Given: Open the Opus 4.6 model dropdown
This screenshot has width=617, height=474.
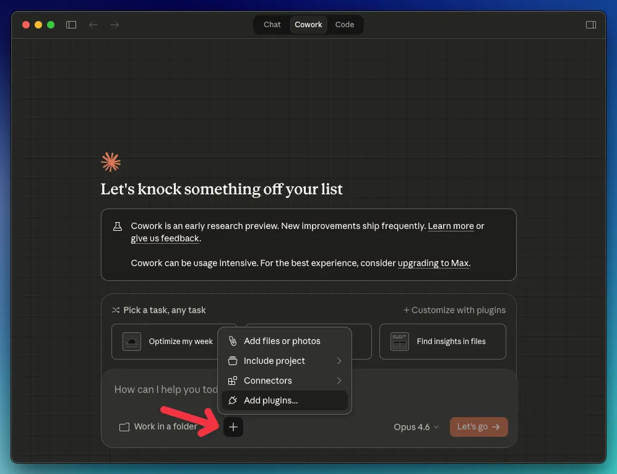Looking at the screenshot, I should point(416,427).
